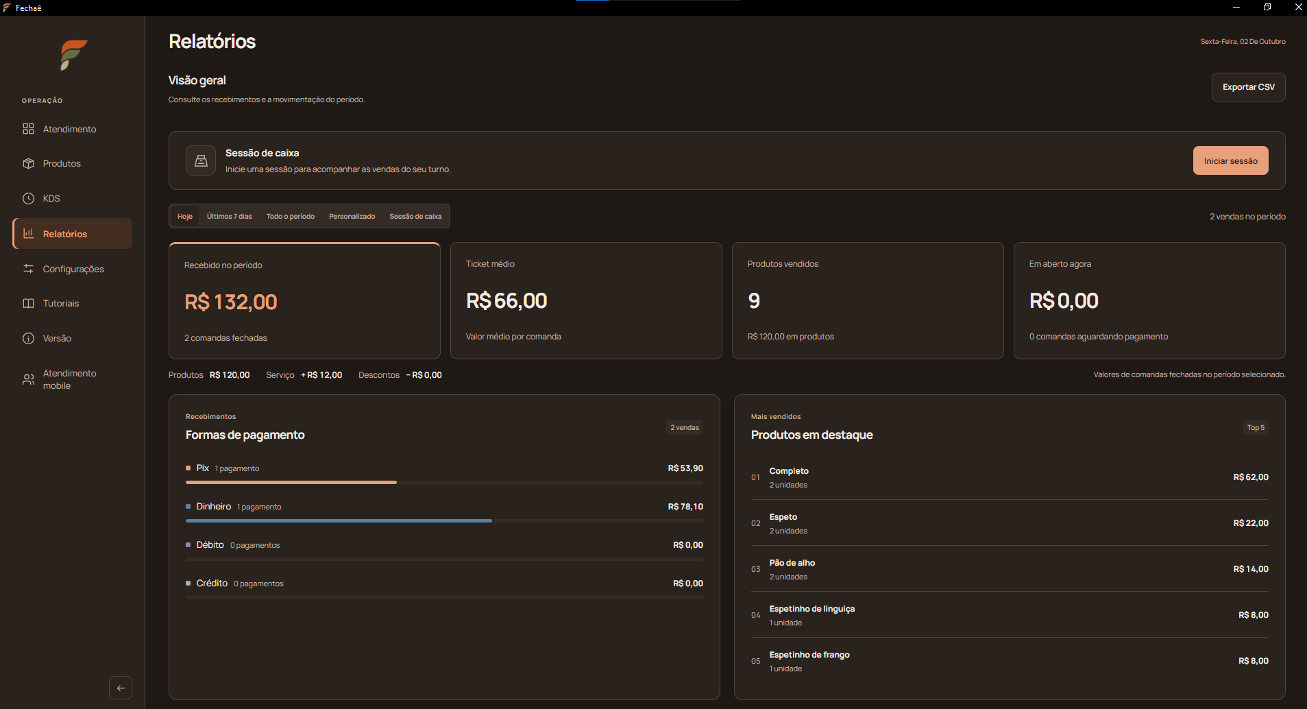Click the KDS clock icon

[x=28, y=198]
